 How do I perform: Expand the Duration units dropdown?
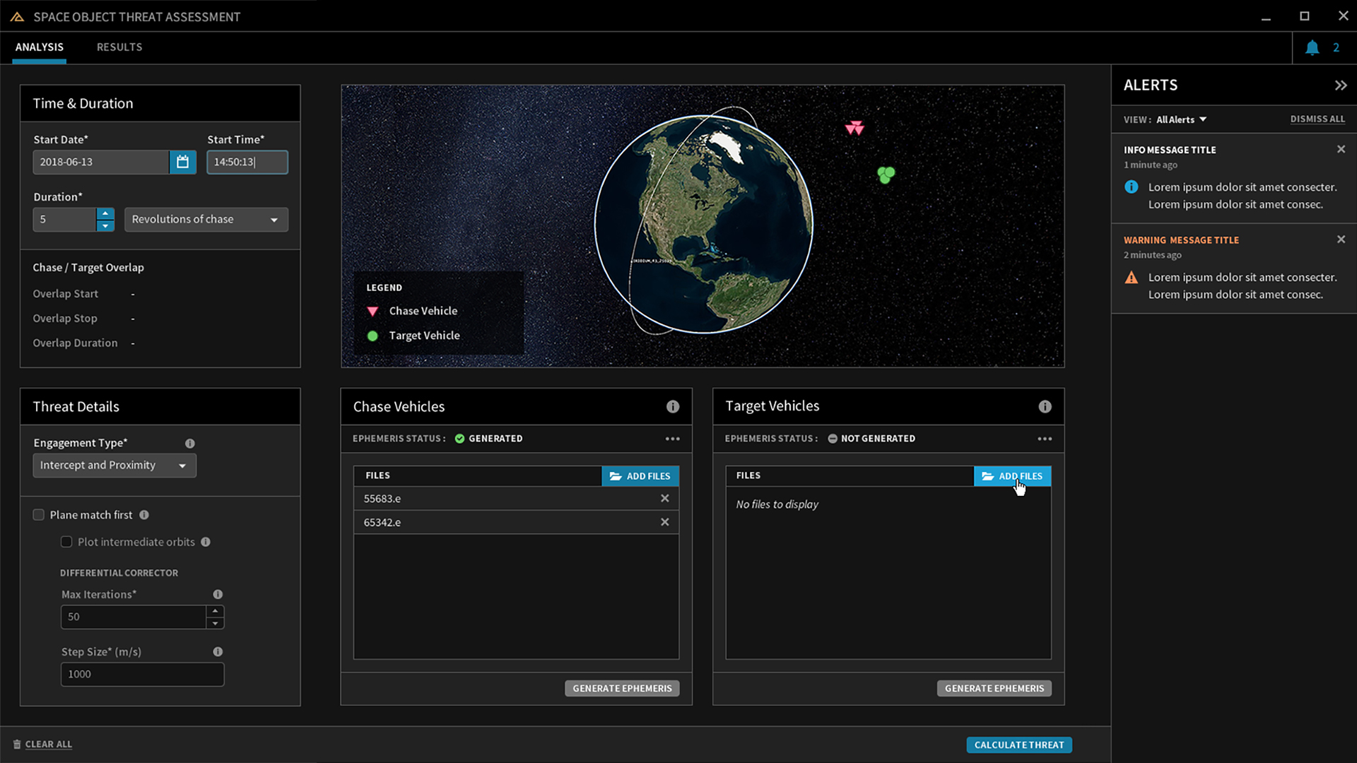click(x=274, y=219)
